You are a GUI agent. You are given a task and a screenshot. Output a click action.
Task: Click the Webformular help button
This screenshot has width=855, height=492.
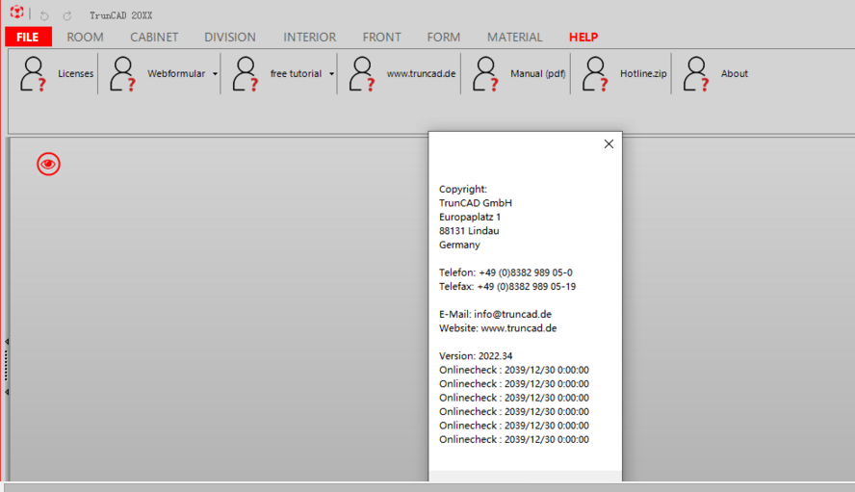tap(156, 73)
